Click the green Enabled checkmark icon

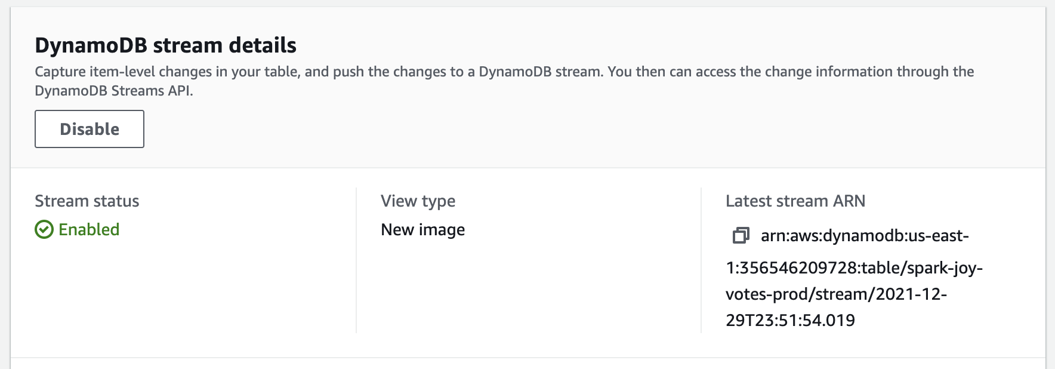44,229
